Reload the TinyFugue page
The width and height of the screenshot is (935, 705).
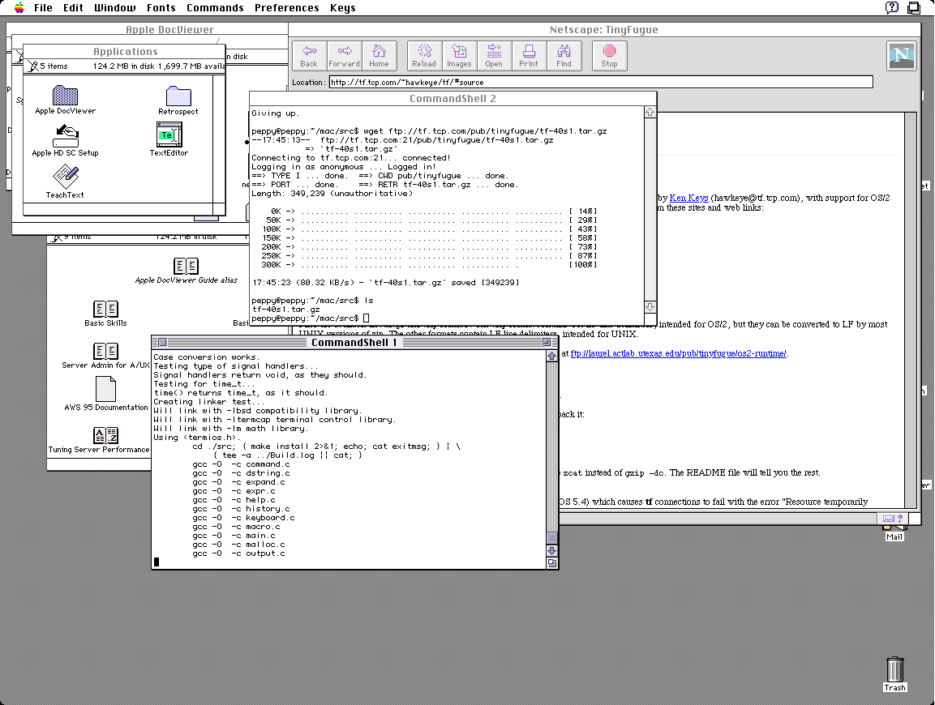pyautogui.click(x=424, y=56)
